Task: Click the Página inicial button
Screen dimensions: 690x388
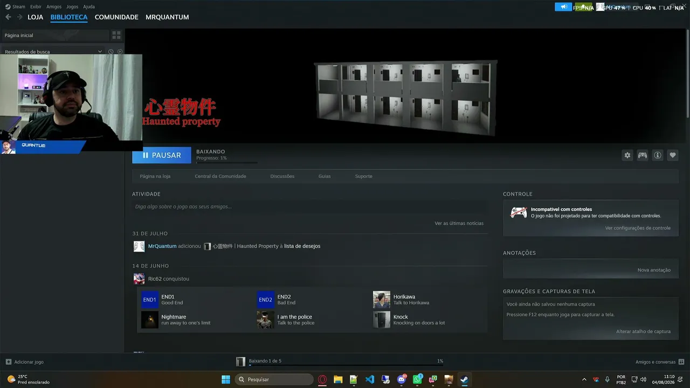Action: [55, 35]
